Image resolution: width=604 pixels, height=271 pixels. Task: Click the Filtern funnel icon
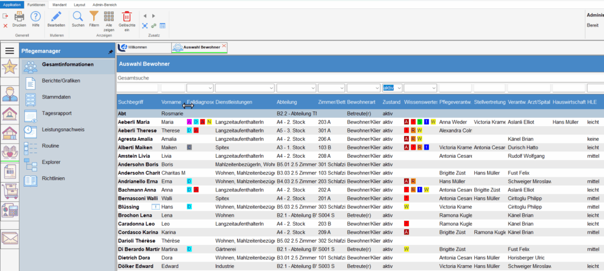pos(94,17)
